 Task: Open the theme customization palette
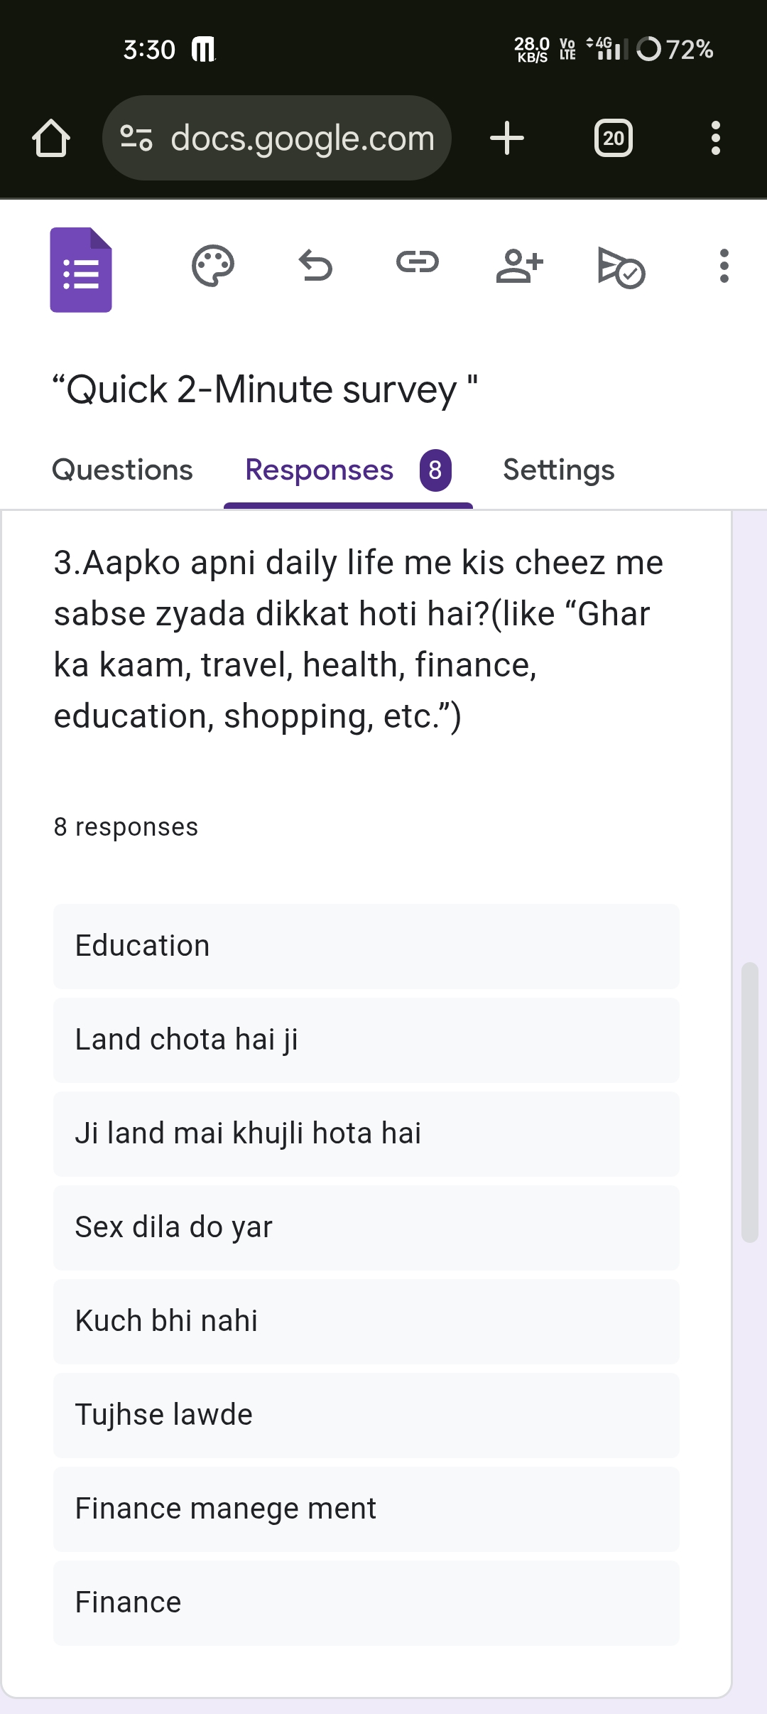click(x=213, y=266)
